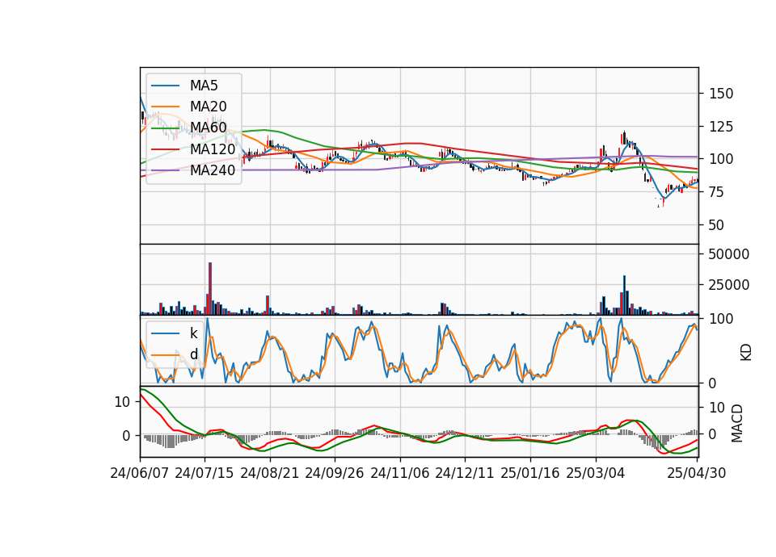Click the 24/06/07 date label
Image resolution: width=776 pixels, height=557 pixels.
point(140,473)
